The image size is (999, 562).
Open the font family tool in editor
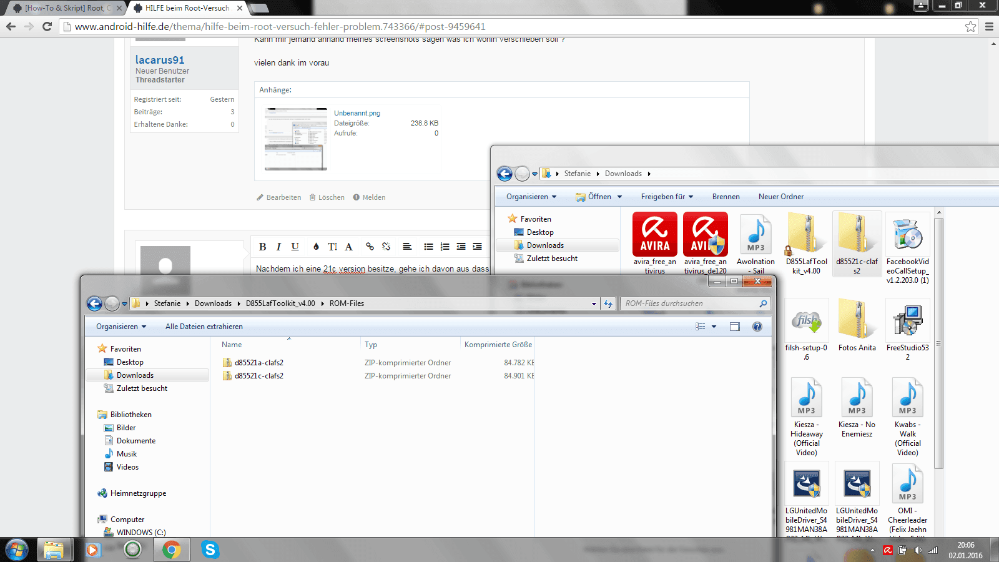tap(349, 247)
